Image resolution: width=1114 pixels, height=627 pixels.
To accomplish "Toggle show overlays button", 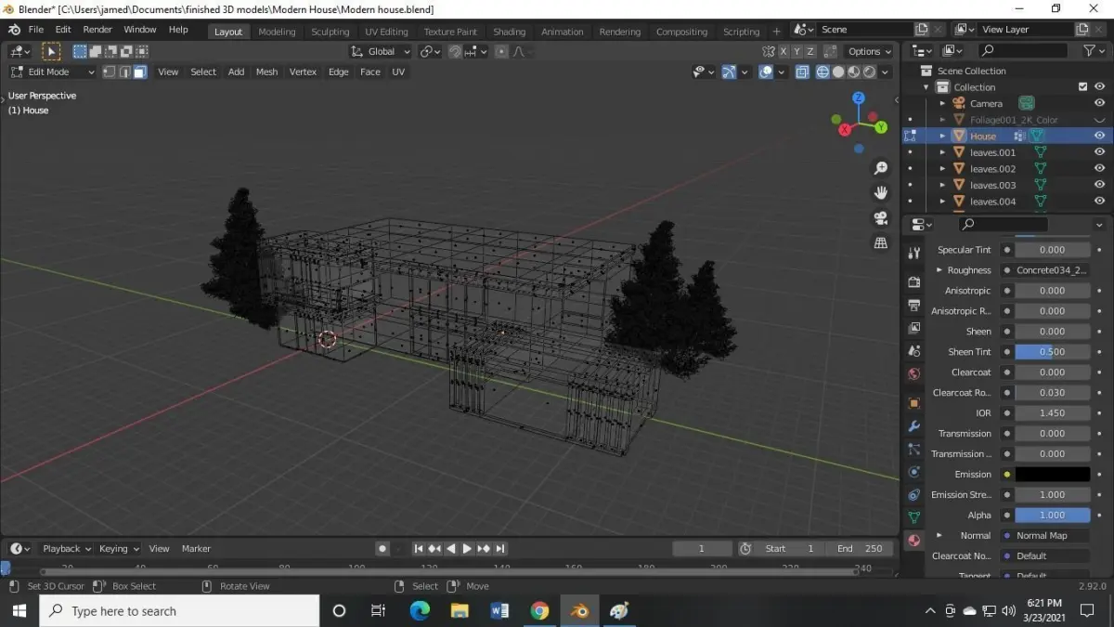I will pos(766,72).
